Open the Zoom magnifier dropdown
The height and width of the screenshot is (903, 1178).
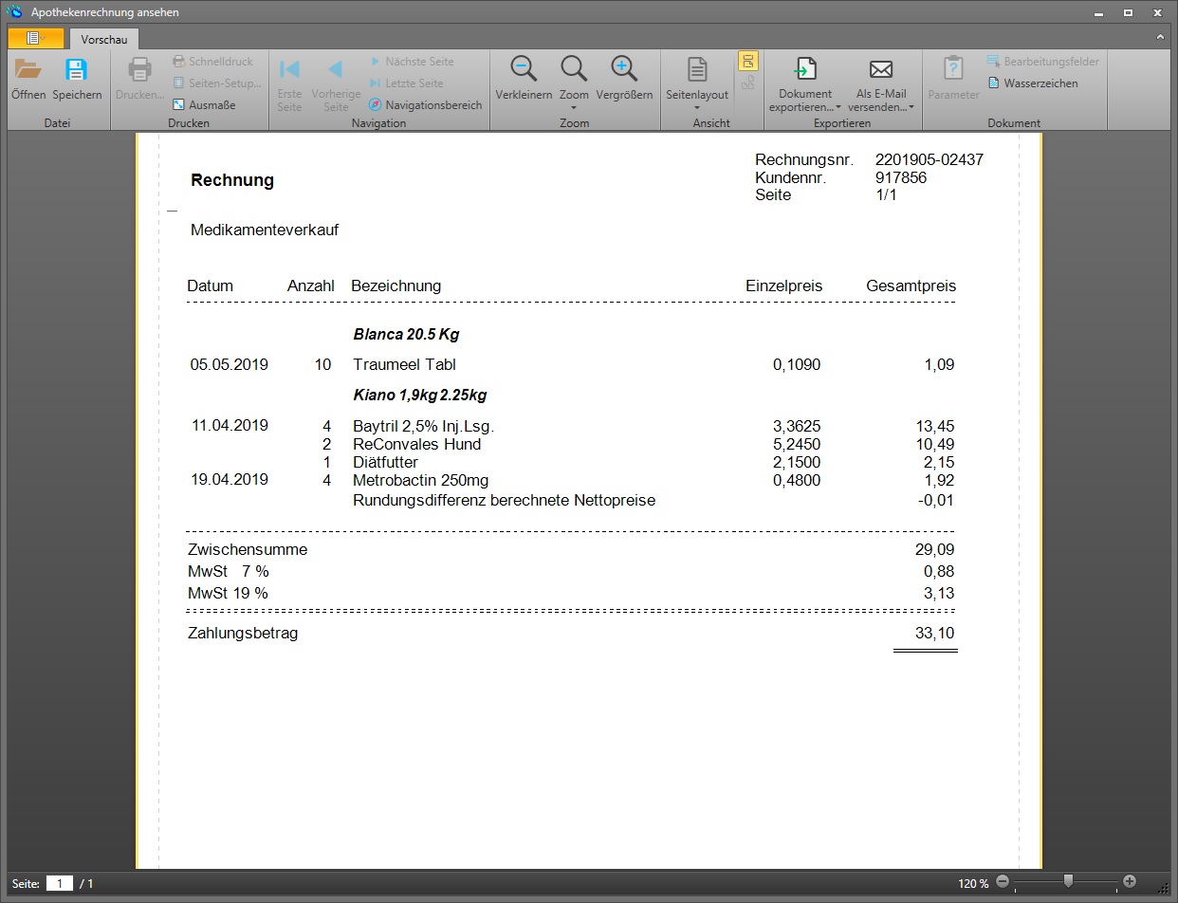tap(574, 83)
